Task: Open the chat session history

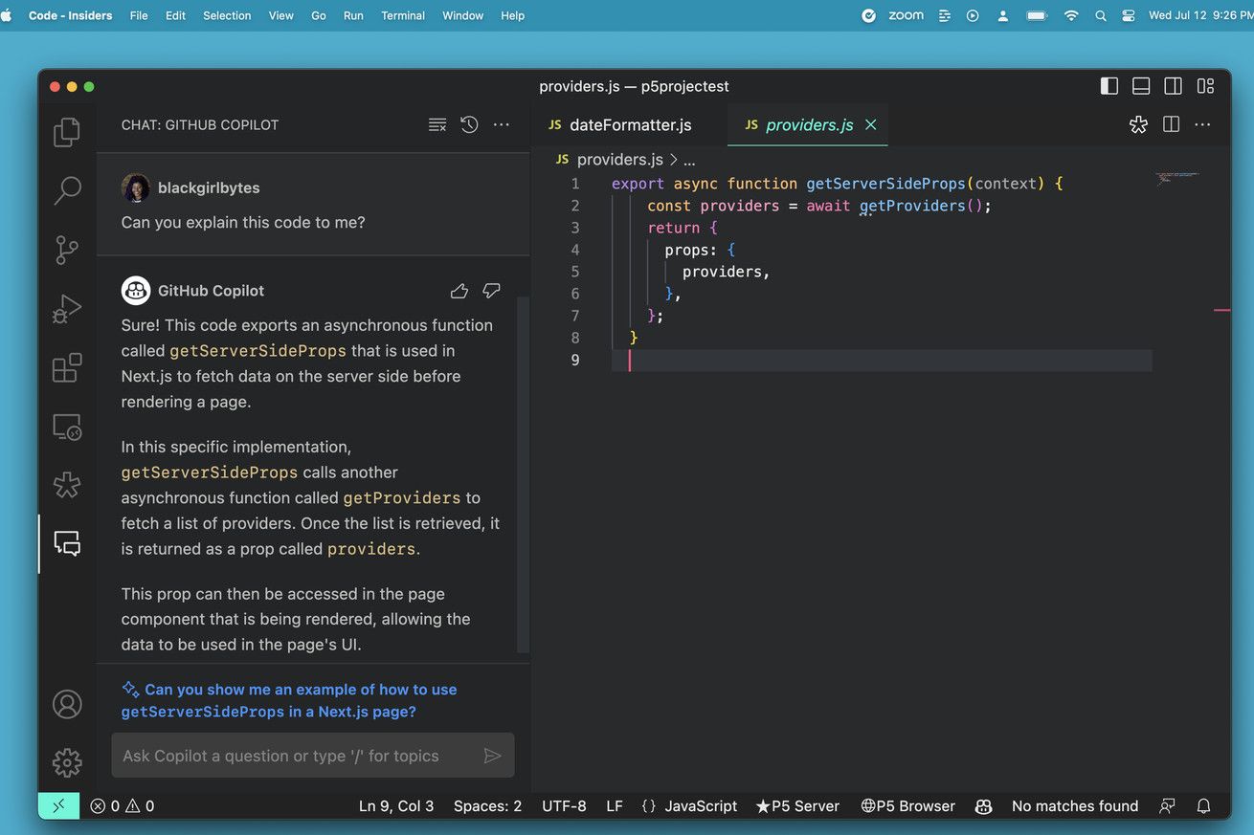Action: tap(468, 124)
